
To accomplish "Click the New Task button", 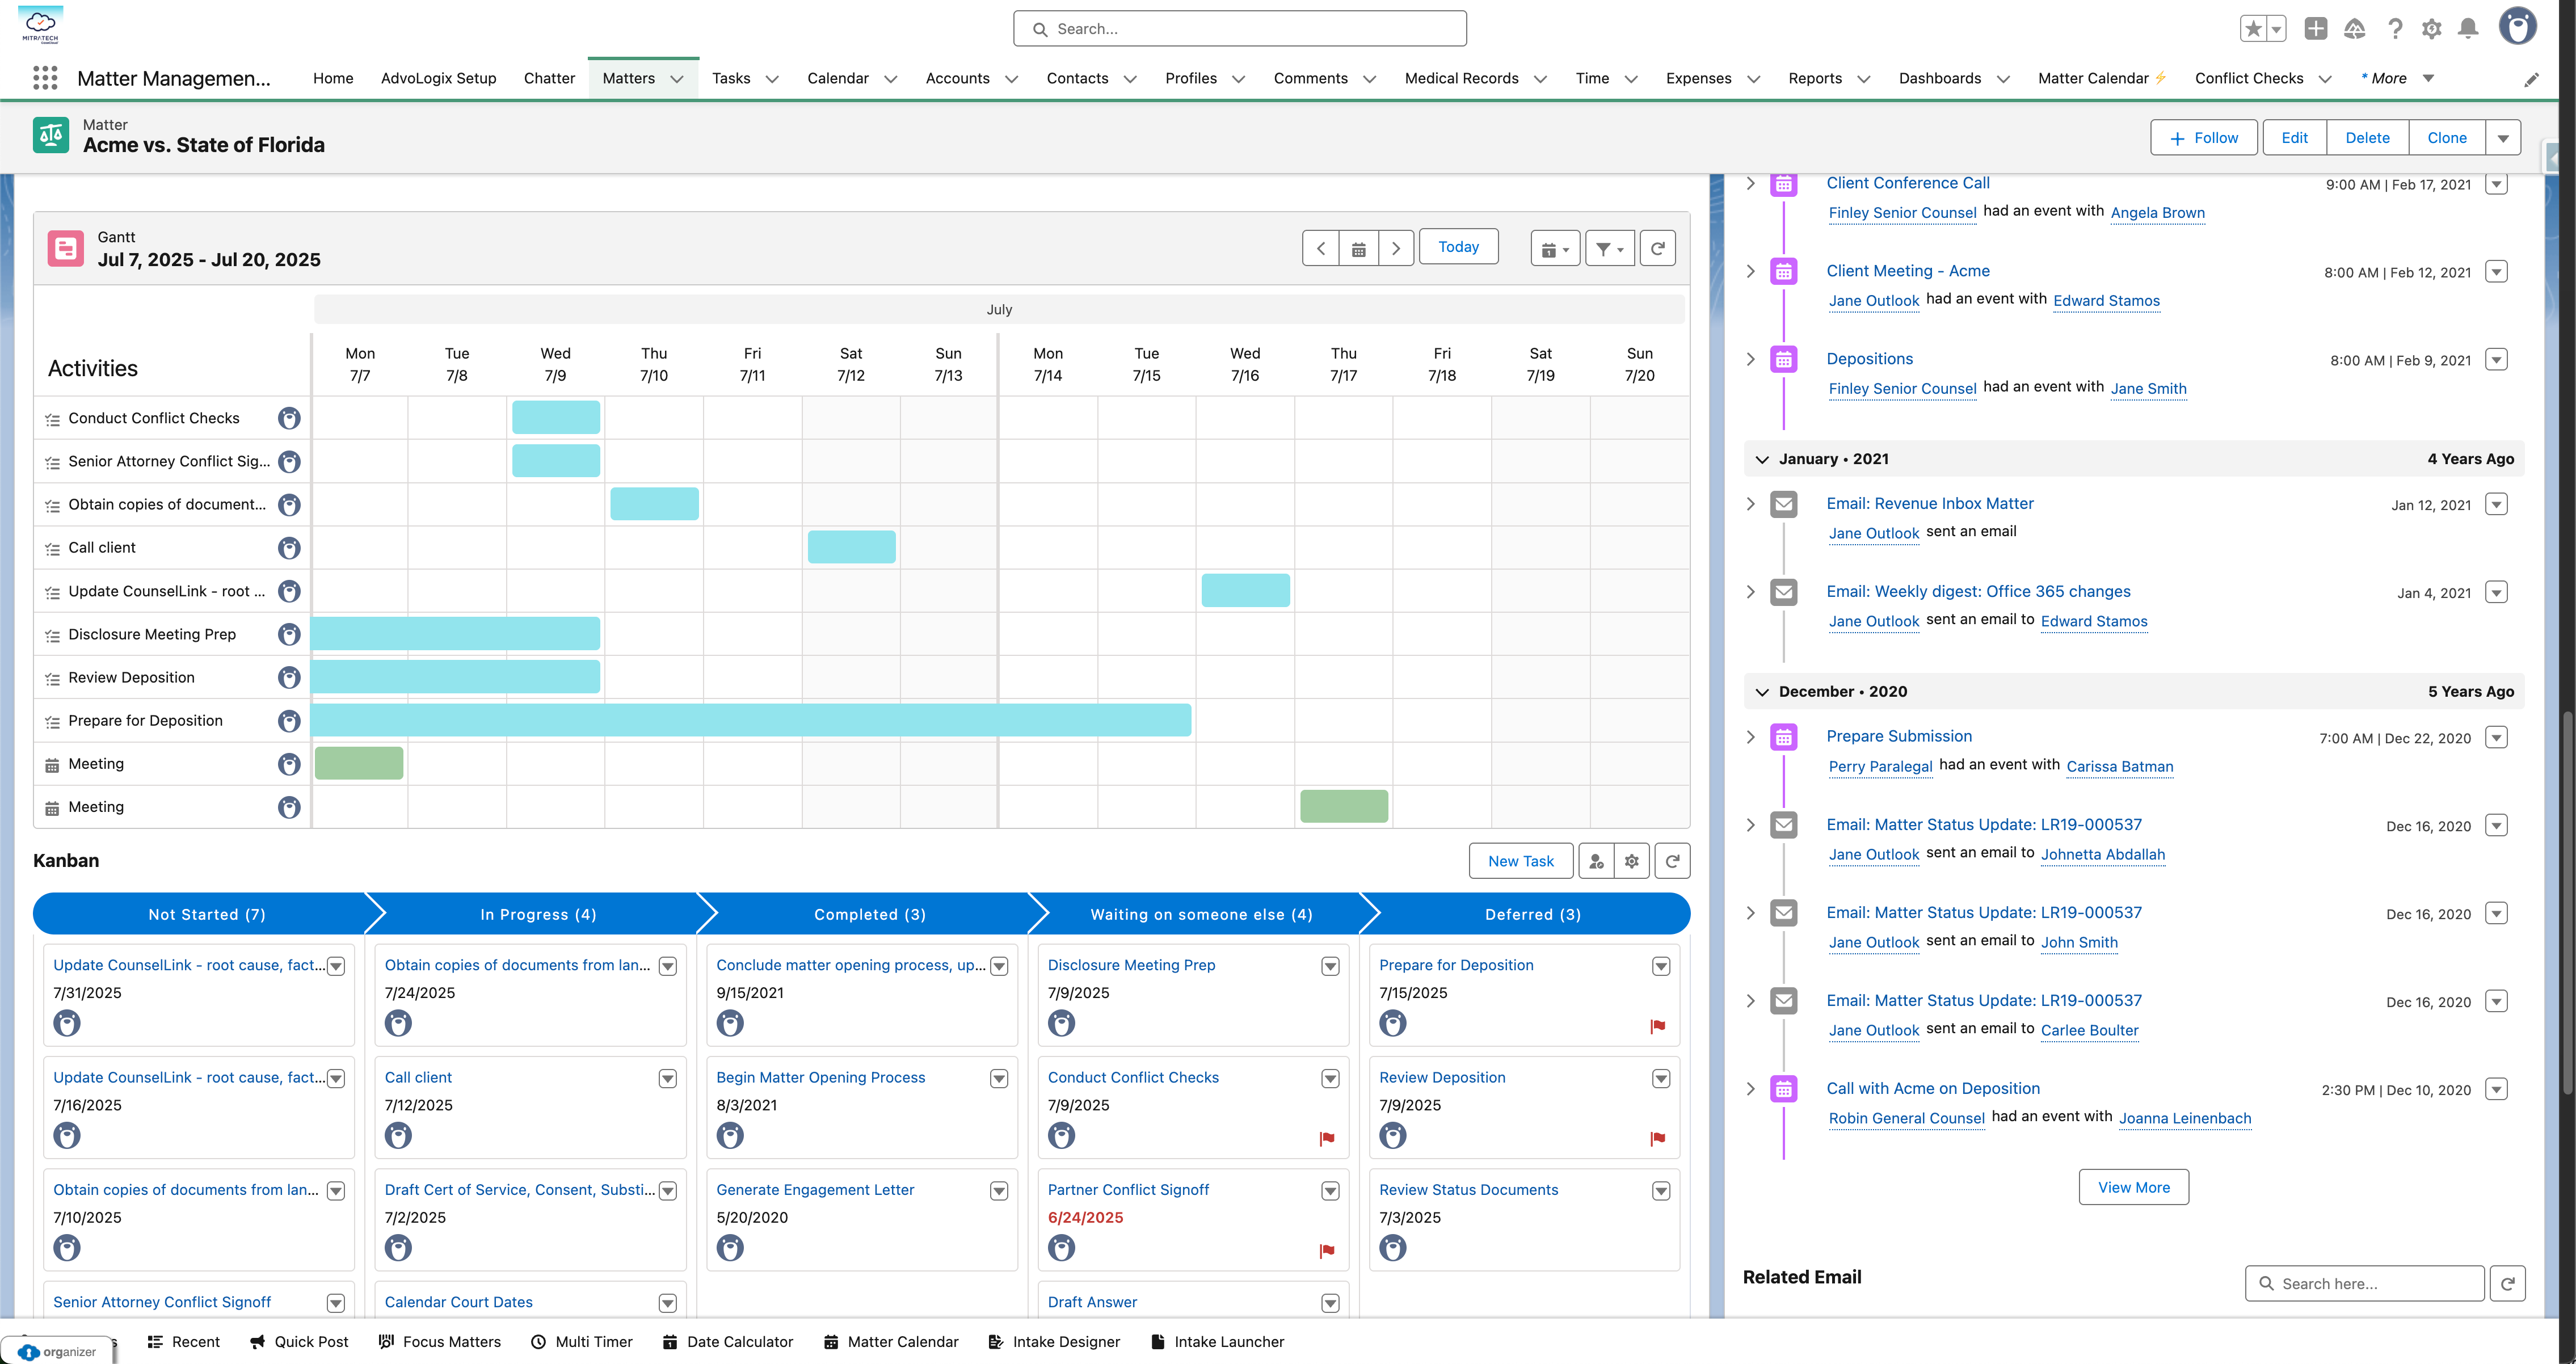I will tap(1520, 861).
